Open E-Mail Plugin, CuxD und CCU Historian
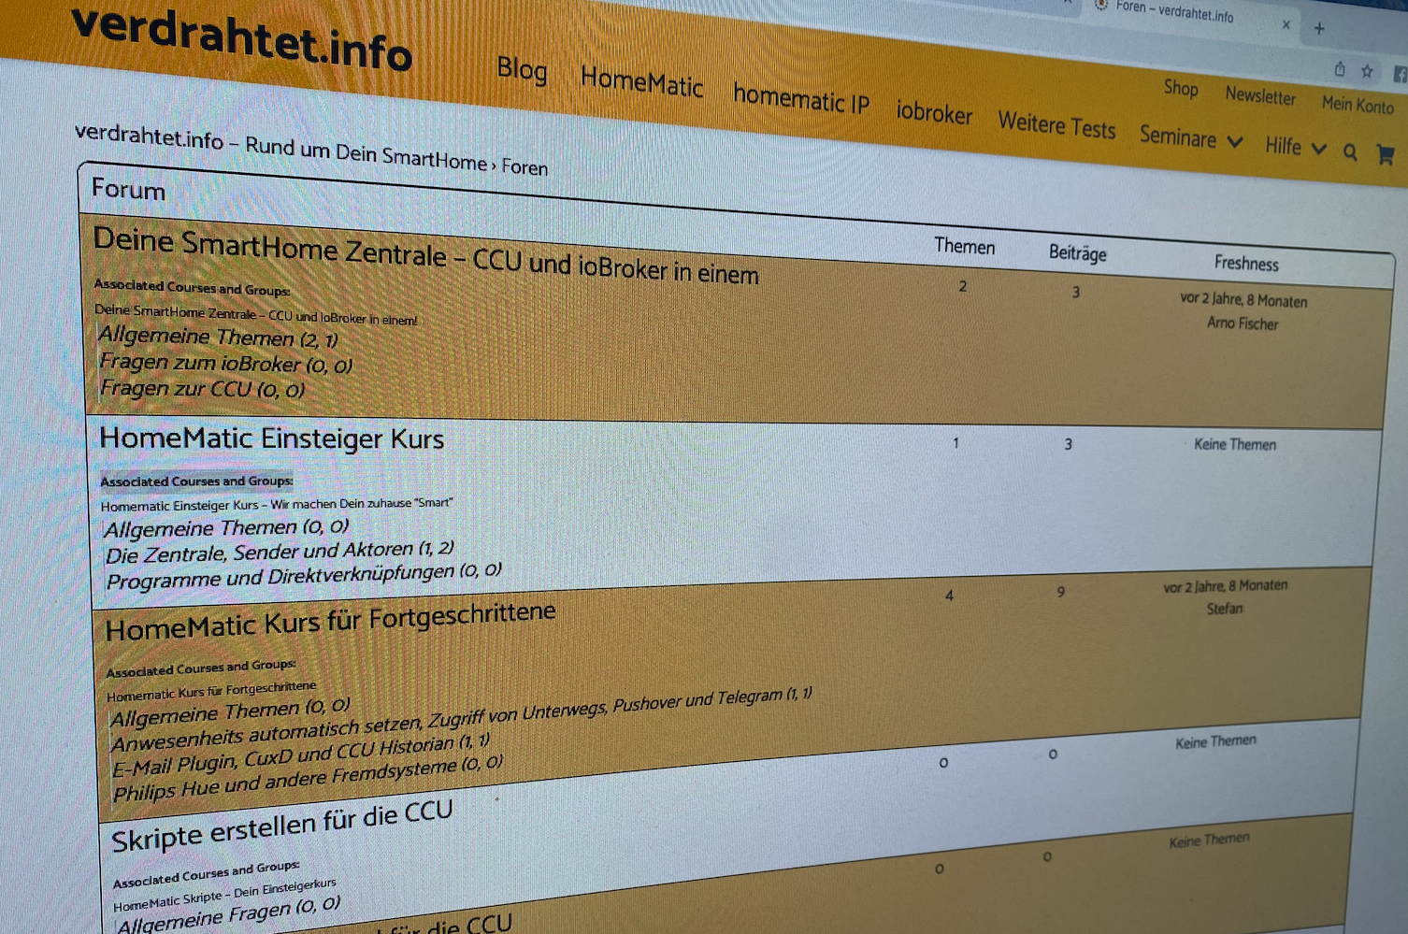Viewport: 1408px width, 934px height. click(300, 755)
